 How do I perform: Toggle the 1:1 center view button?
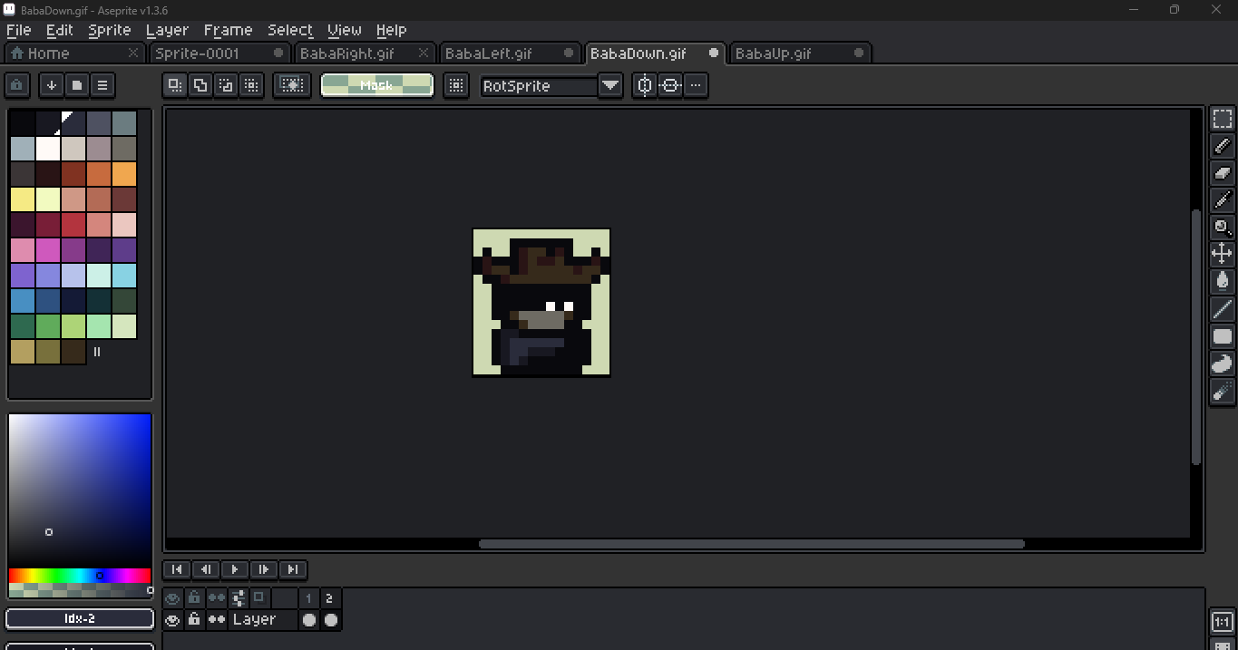pos(1223,622)
